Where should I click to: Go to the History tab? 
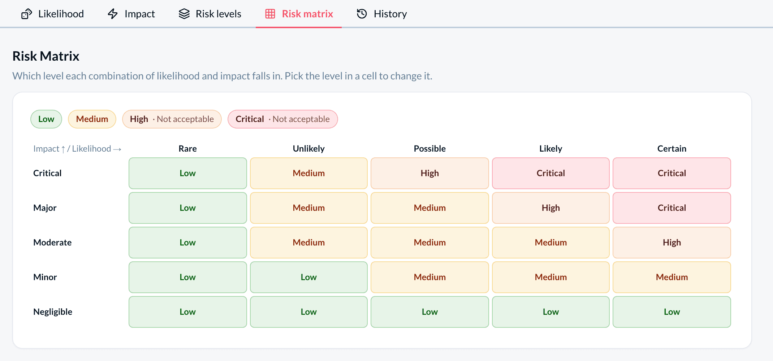[382, 14]
